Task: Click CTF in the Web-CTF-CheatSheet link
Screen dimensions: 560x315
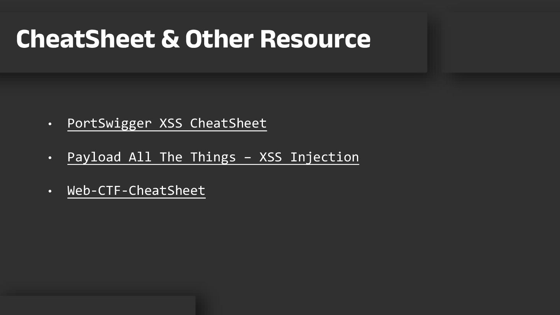Action: tap(109, 191)
